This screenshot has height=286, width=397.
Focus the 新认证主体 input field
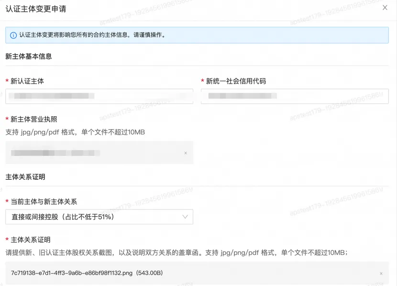click(x=99, y=96)
